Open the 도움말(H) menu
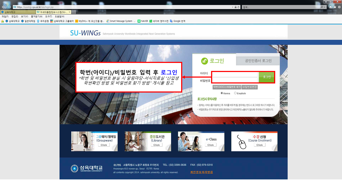 (60, 17)
